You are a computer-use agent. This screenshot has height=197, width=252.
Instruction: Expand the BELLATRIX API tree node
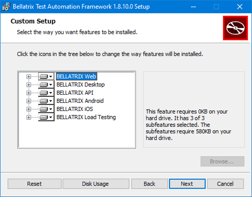pyautogui.click(x=29, y=93)
